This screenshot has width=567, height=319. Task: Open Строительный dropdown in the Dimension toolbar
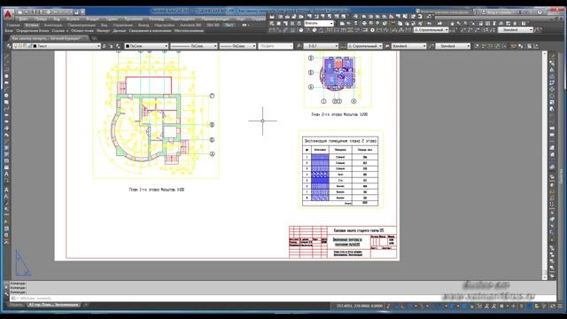431,30
